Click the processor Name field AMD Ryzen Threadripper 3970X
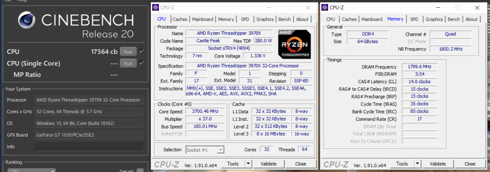The image size is (490, 172). pos(229,33)
